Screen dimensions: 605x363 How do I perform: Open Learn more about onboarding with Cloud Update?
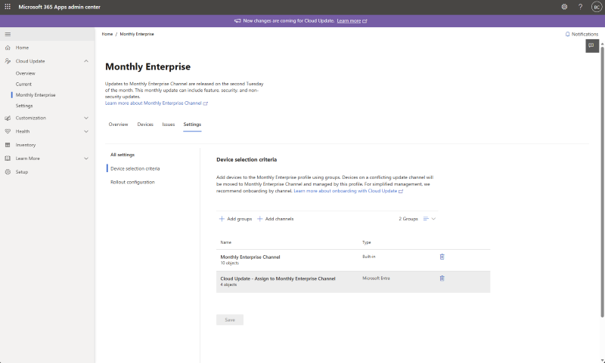point(346,191)
